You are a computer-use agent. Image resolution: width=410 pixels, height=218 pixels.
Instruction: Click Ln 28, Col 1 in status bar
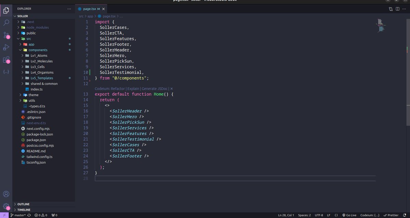pos(286,215)
